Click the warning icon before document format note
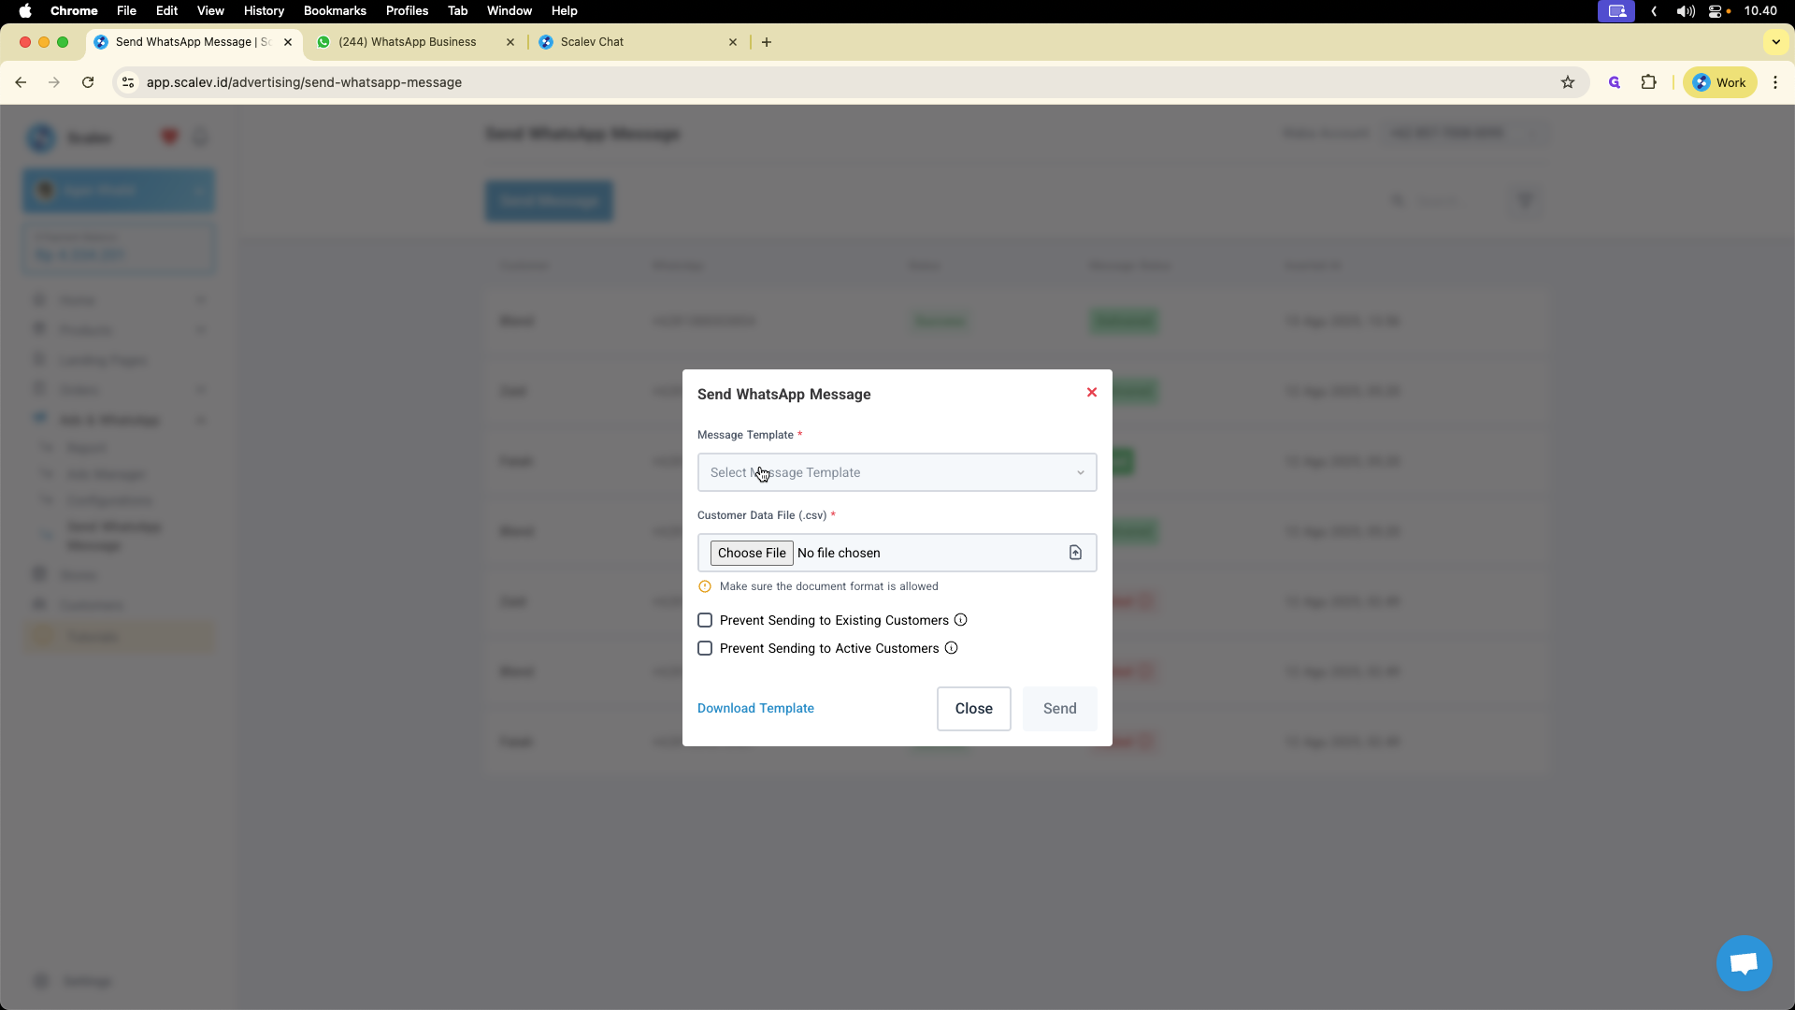Image resolution: width=1795 pixels, height=1010 pixels. pyautogui.click(x=705, y=586)
